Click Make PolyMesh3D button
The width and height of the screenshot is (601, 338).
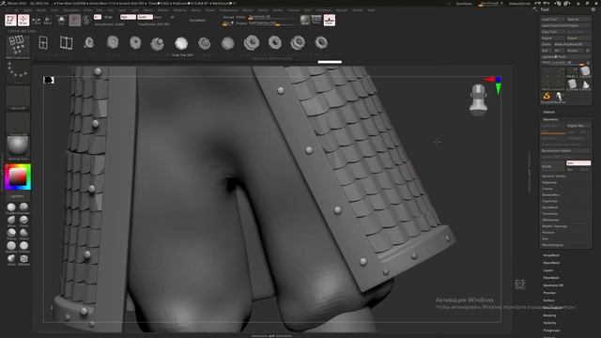pos(572,44)
